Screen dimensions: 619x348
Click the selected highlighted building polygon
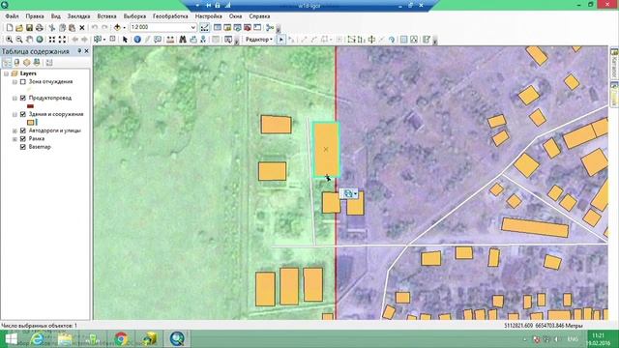click(326, 149)
